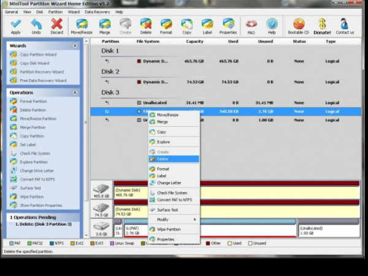This screenshot has width=368, height=276.
Task: Select Check File System in context menu
Action: click(174, 193)
